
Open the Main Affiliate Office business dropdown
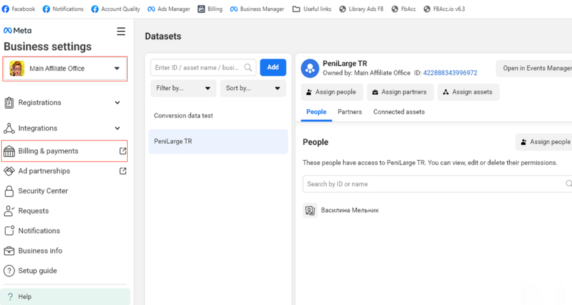[65, 69]
